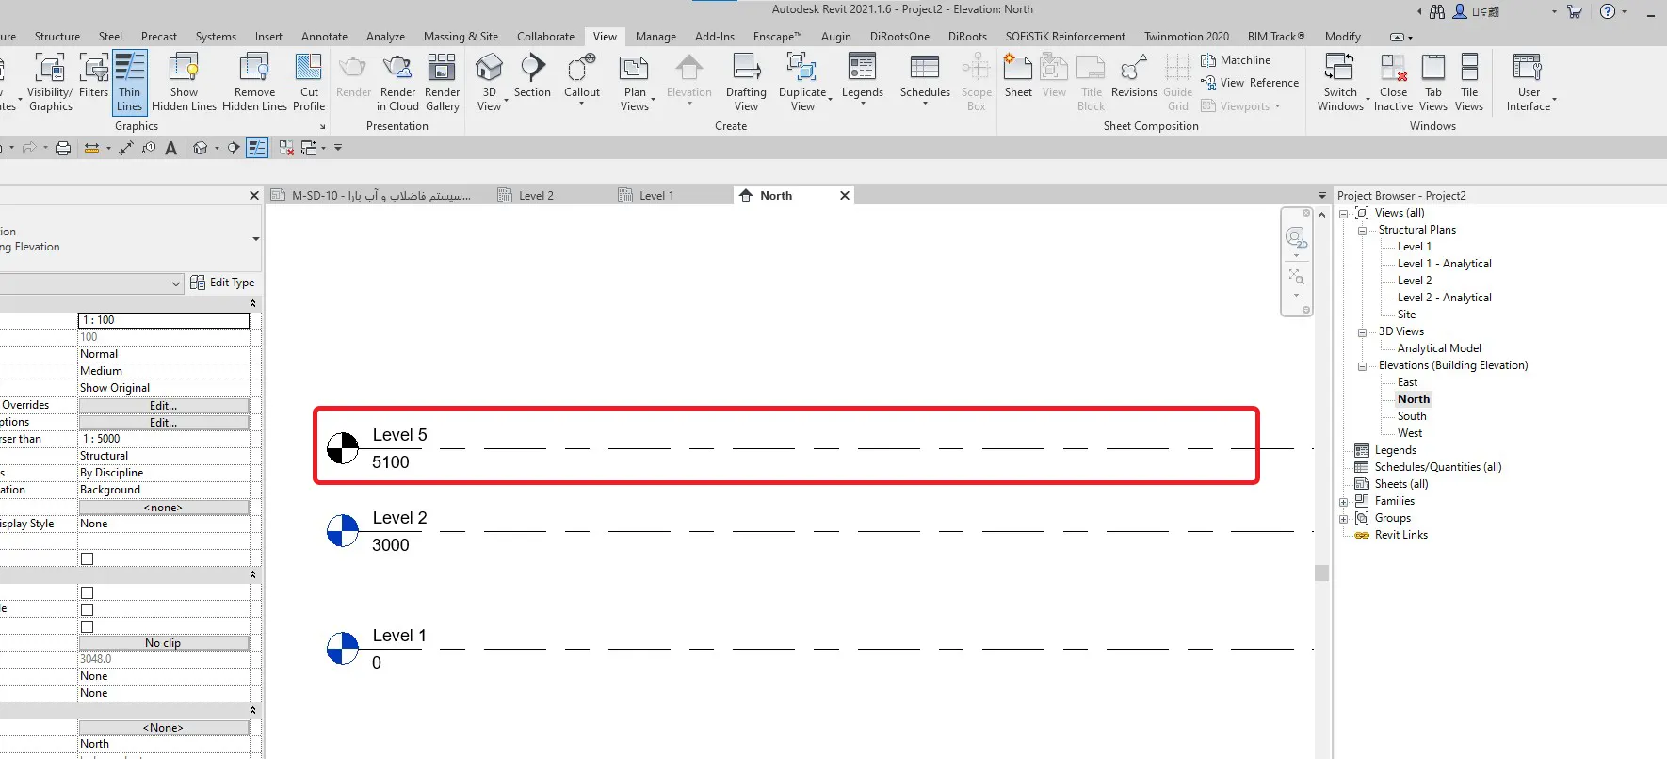Open Render in Cloud

[x=397, y=82]
